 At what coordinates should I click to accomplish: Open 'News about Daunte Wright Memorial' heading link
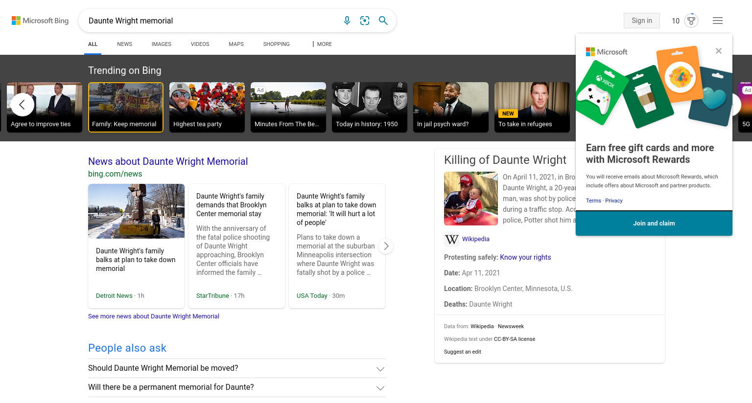(x=168, y=161)
